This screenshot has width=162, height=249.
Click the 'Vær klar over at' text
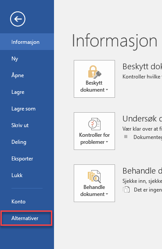142,129
